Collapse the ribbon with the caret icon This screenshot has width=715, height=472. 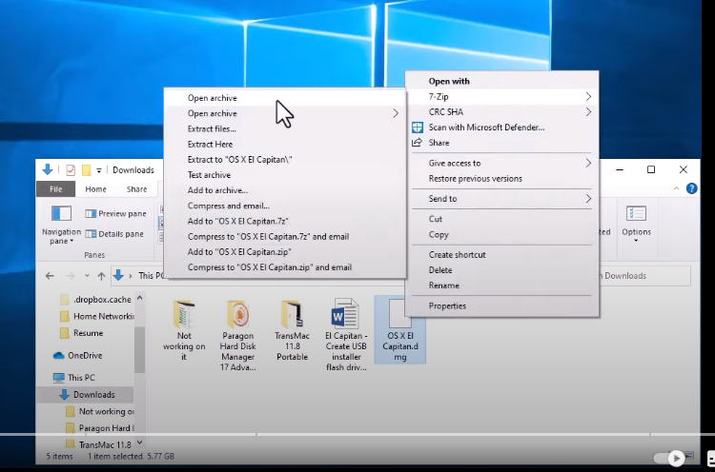(676, 188)
